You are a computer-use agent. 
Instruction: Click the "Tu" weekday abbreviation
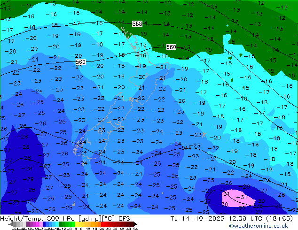point(174,219)
